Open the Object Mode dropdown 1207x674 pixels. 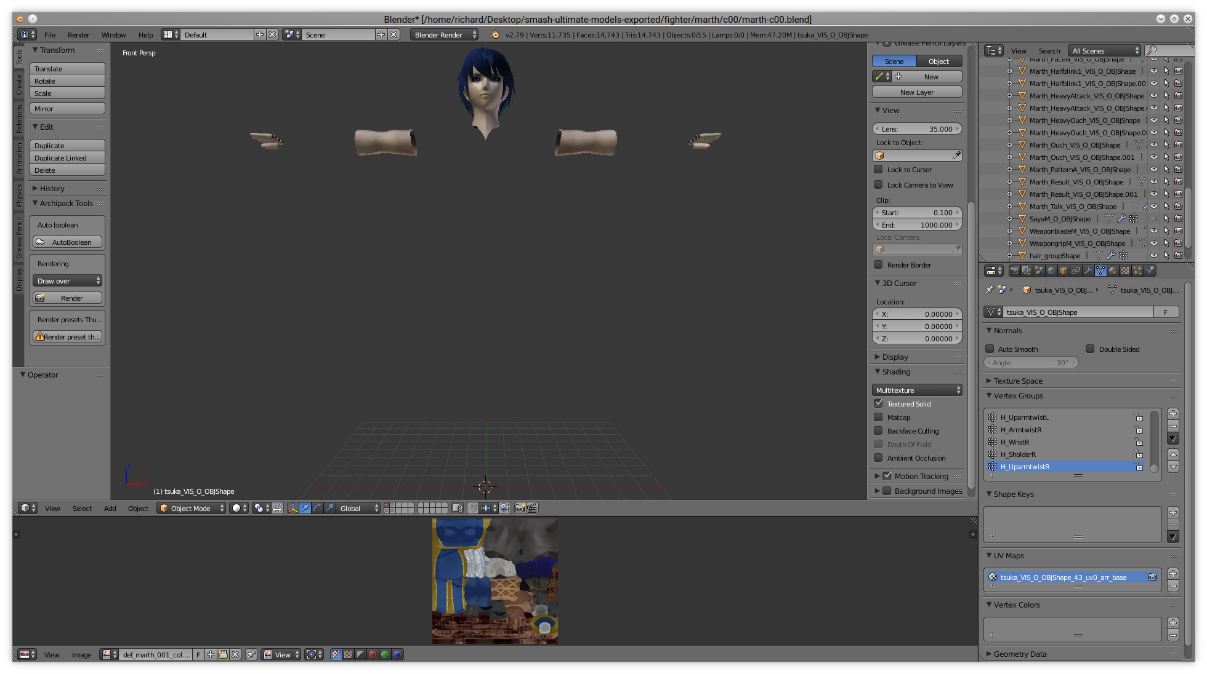[192, 508]
